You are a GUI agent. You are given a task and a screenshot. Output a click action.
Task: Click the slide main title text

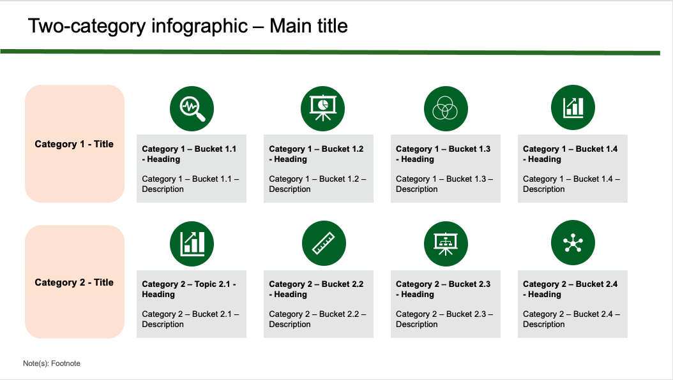click(x=188, y=26)
